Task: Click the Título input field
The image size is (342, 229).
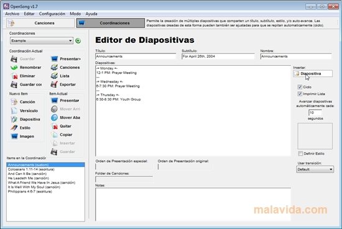Action: click(136, 56)
